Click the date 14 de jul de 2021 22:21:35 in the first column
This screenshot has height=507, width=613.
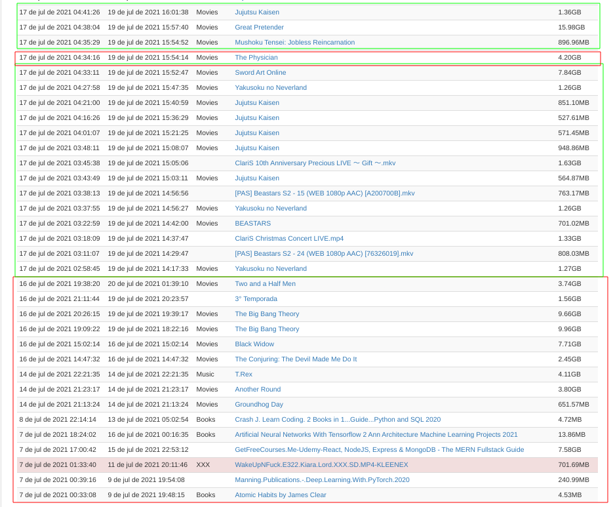[60, 375]
